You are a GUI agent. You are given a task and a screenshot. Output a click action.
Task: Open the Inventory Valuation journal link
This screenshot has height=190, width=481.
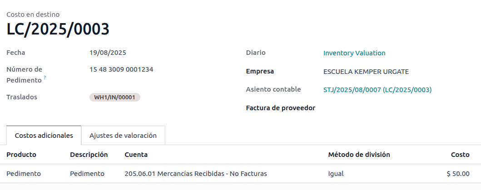354,53
